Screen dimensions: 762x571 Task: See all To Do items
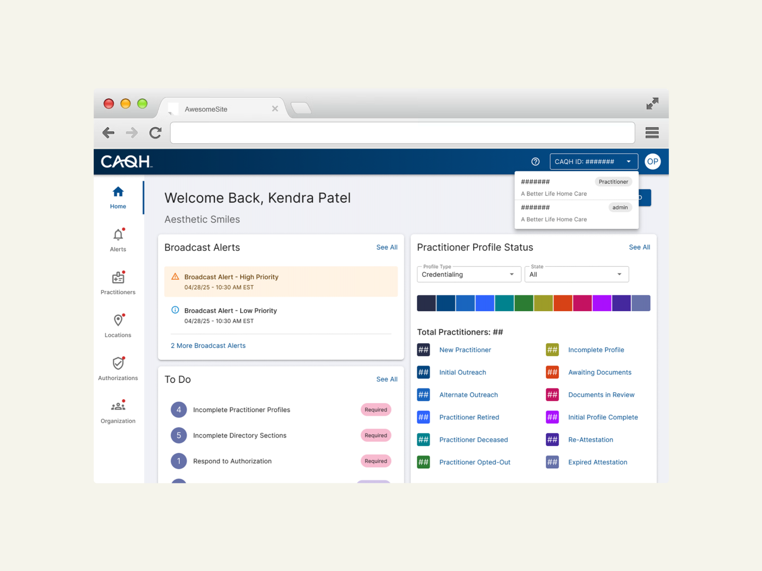pyautogui.click(x=387, y=379)
